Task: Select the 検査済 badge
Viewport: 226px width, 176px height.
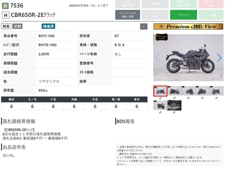Action: click(48, 26)
